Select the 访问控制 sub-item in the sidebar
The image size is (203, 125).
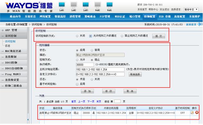point(10,41)
